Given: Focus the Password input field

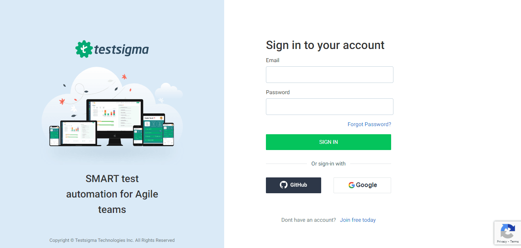Looking at the screenshot, I should (x=330, y=106).
